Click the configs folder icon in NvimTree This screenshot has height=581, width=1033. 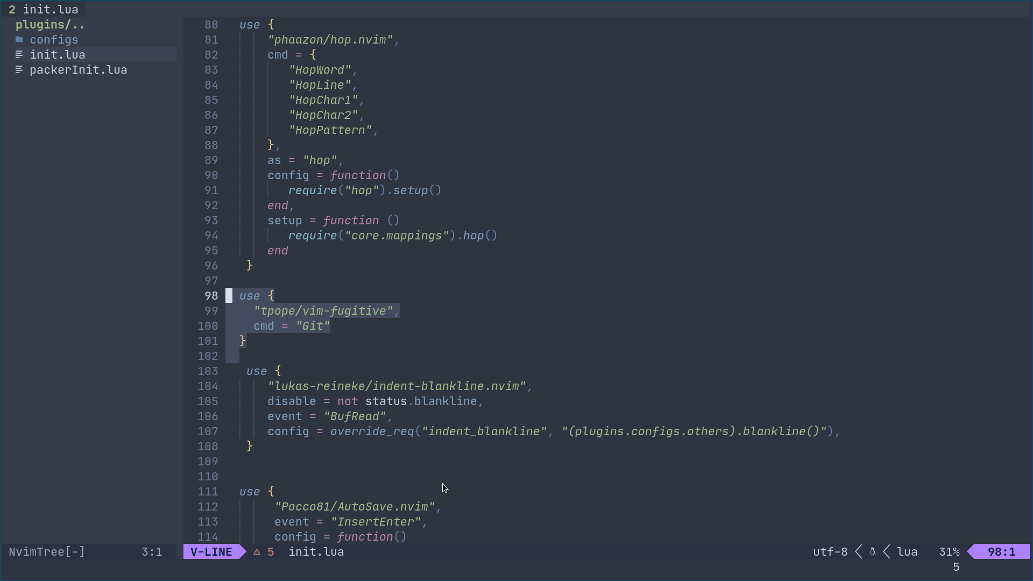20,39
